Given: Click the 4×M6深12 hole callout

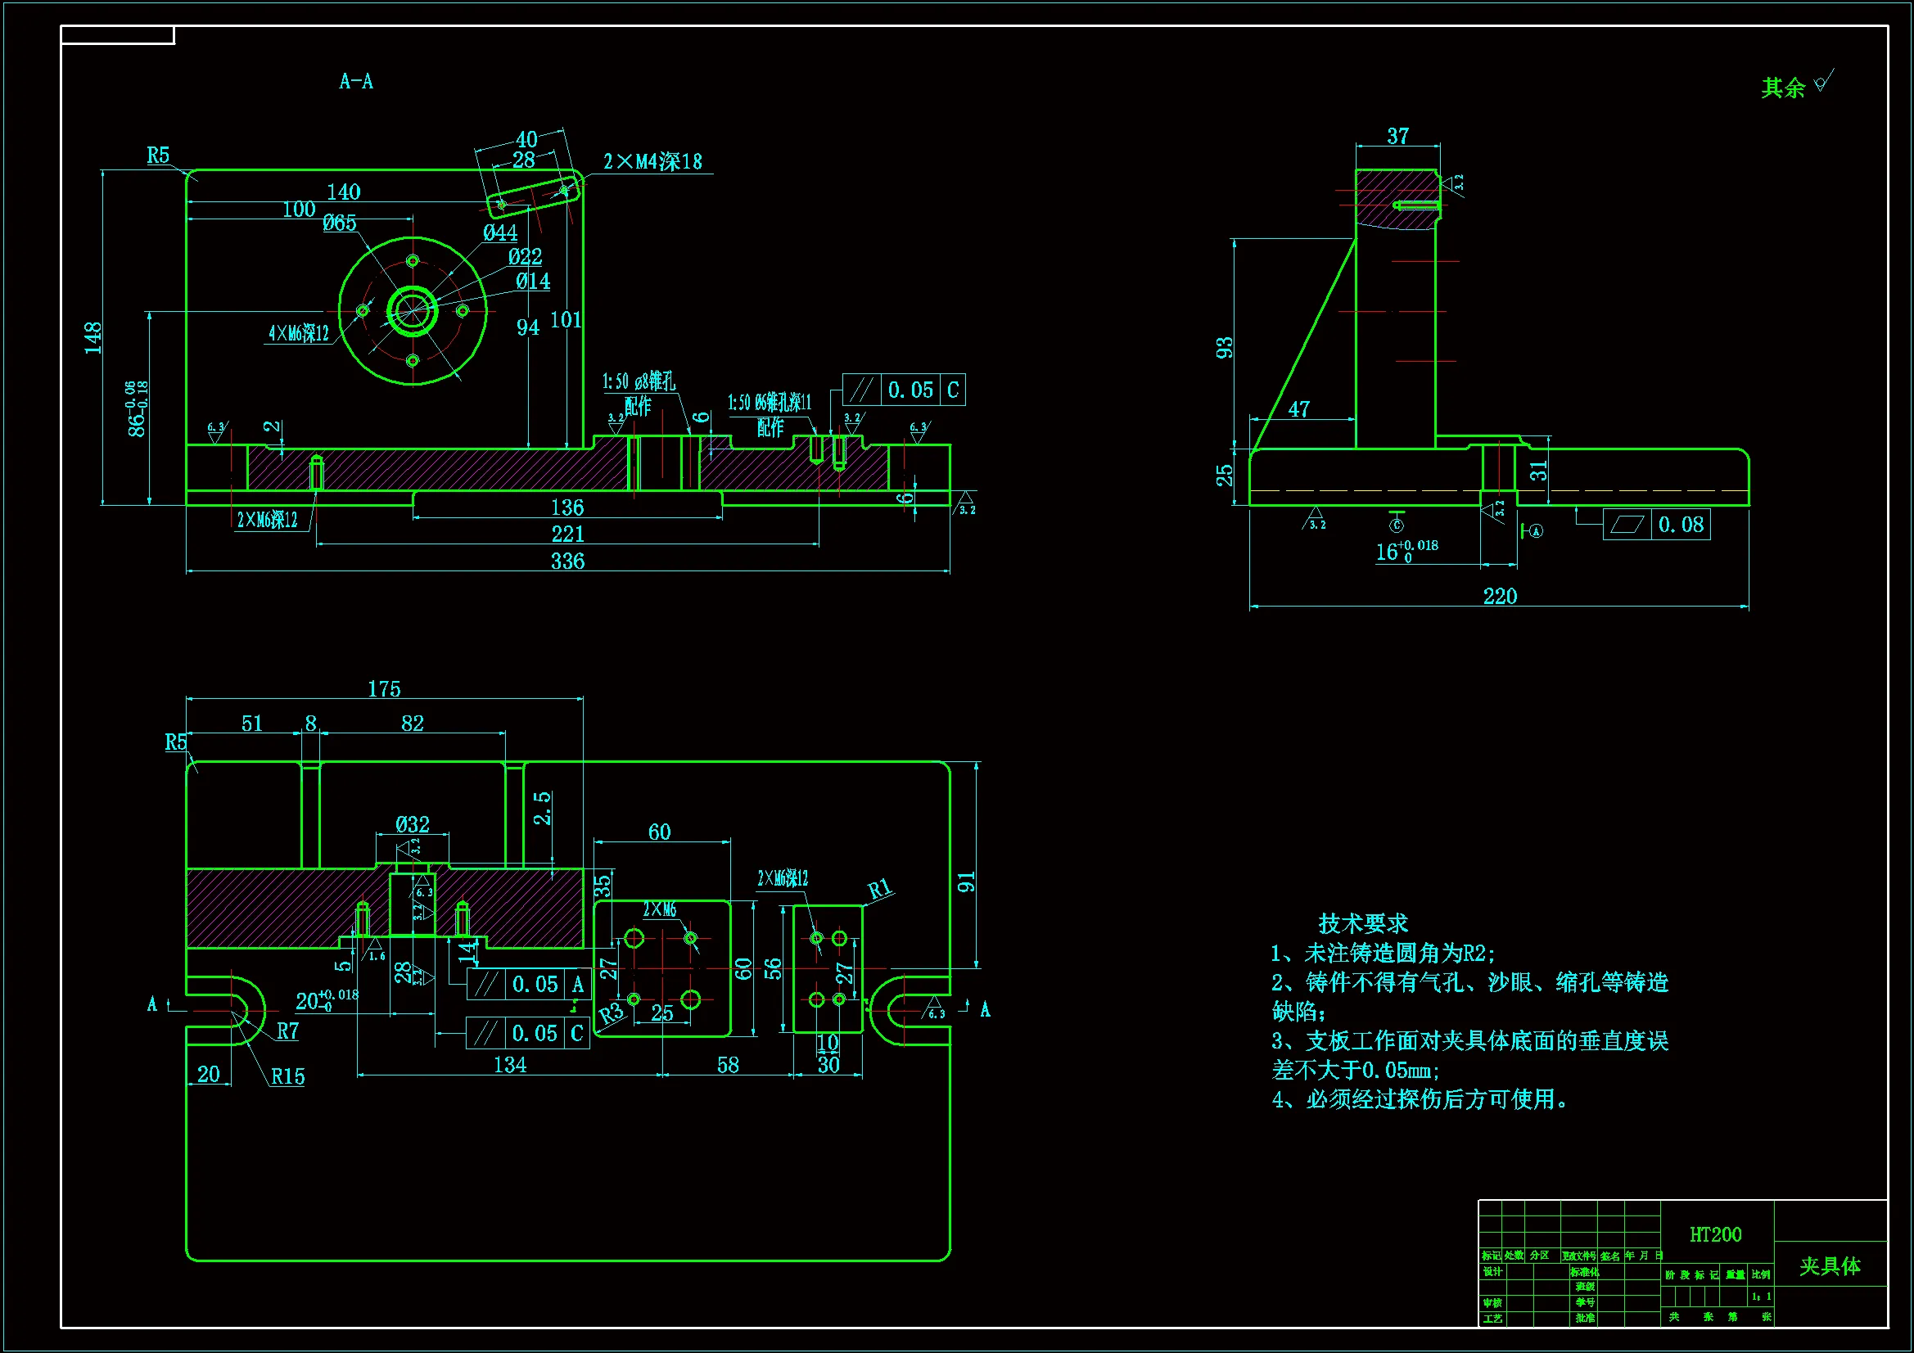Looking at the screenshot, I should (x=299, y=333).
